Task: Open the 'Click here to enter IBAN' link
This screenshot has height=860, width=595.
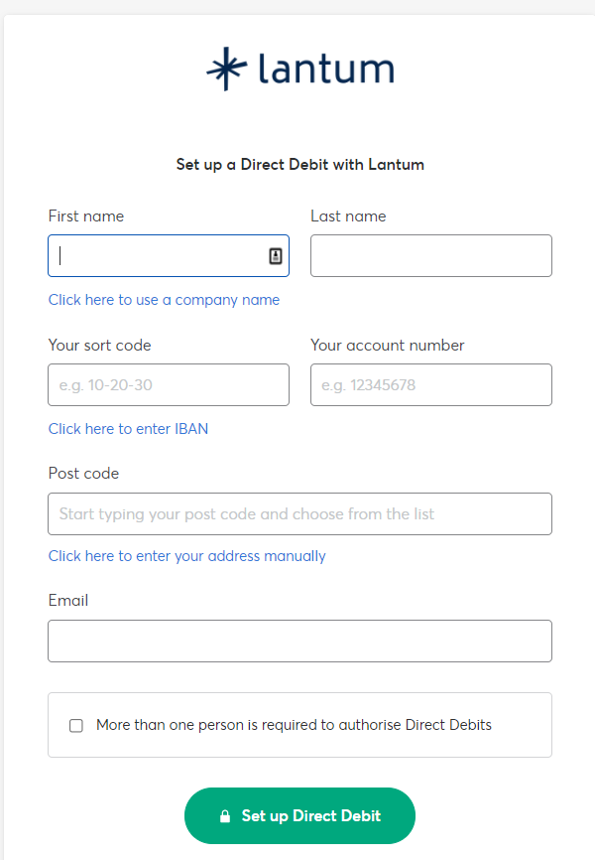Action: (x=128, y=429)
